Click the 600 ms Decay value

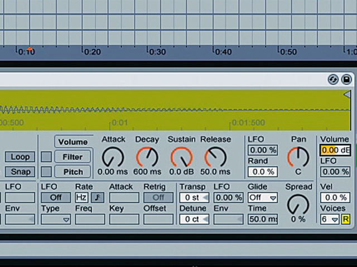147,172
